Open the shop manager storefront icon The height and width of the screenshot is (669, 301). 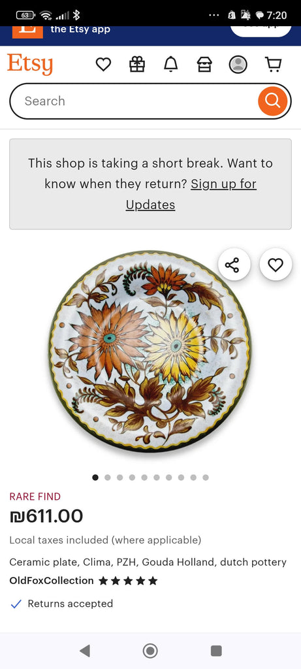point(204,65)
